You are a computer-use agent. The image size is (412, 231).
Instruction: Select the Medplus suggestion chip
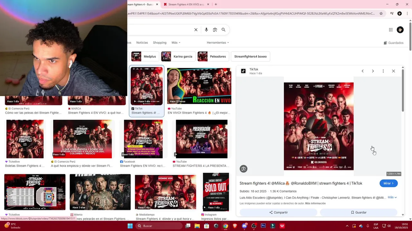coord(145,56)
